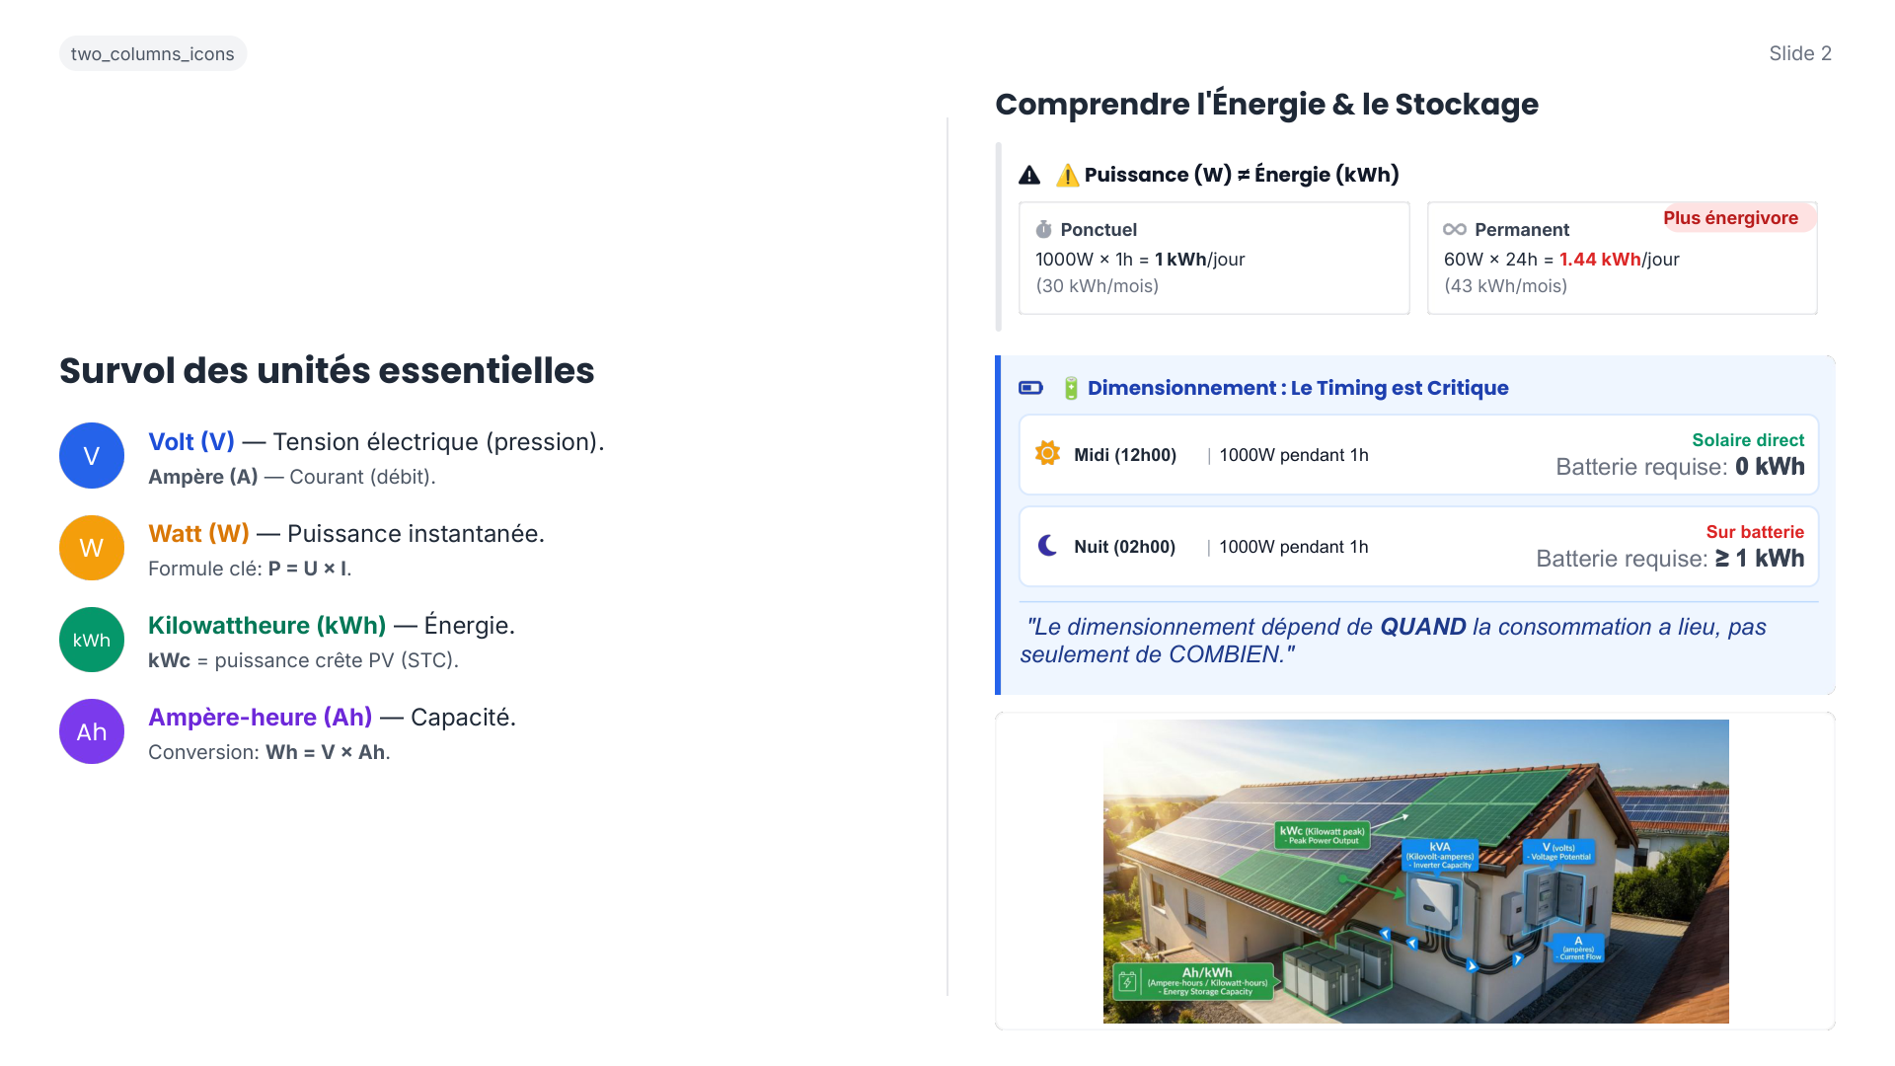Click the Comprendre l'Énergie & le Stockage title

click(1266, 105)
